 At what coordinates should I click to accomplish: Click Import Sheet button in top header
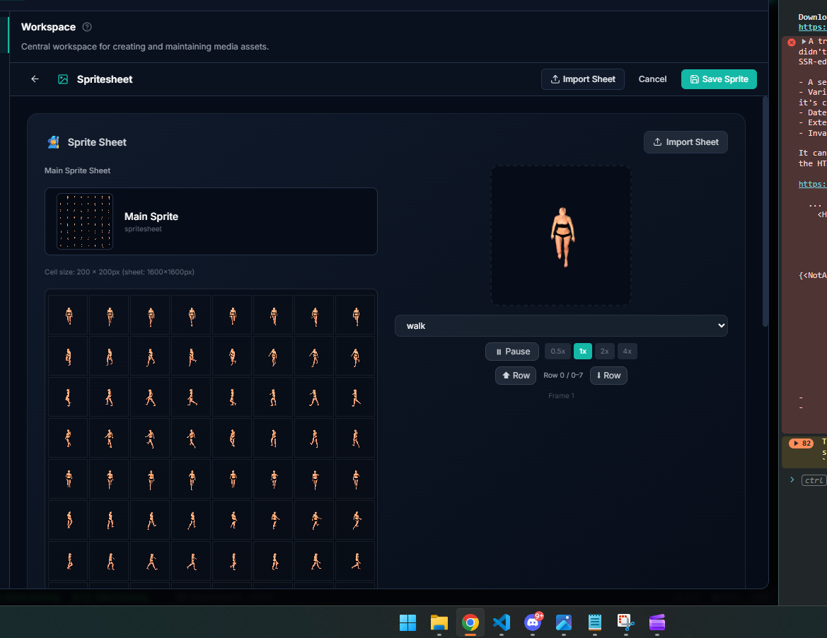click(x=583, y=79)
